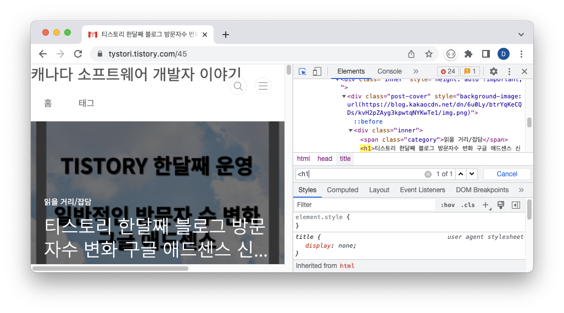Toggle computed styles sidebar
This screenshot has height=313, width=564.
click(x=516, y=205)
